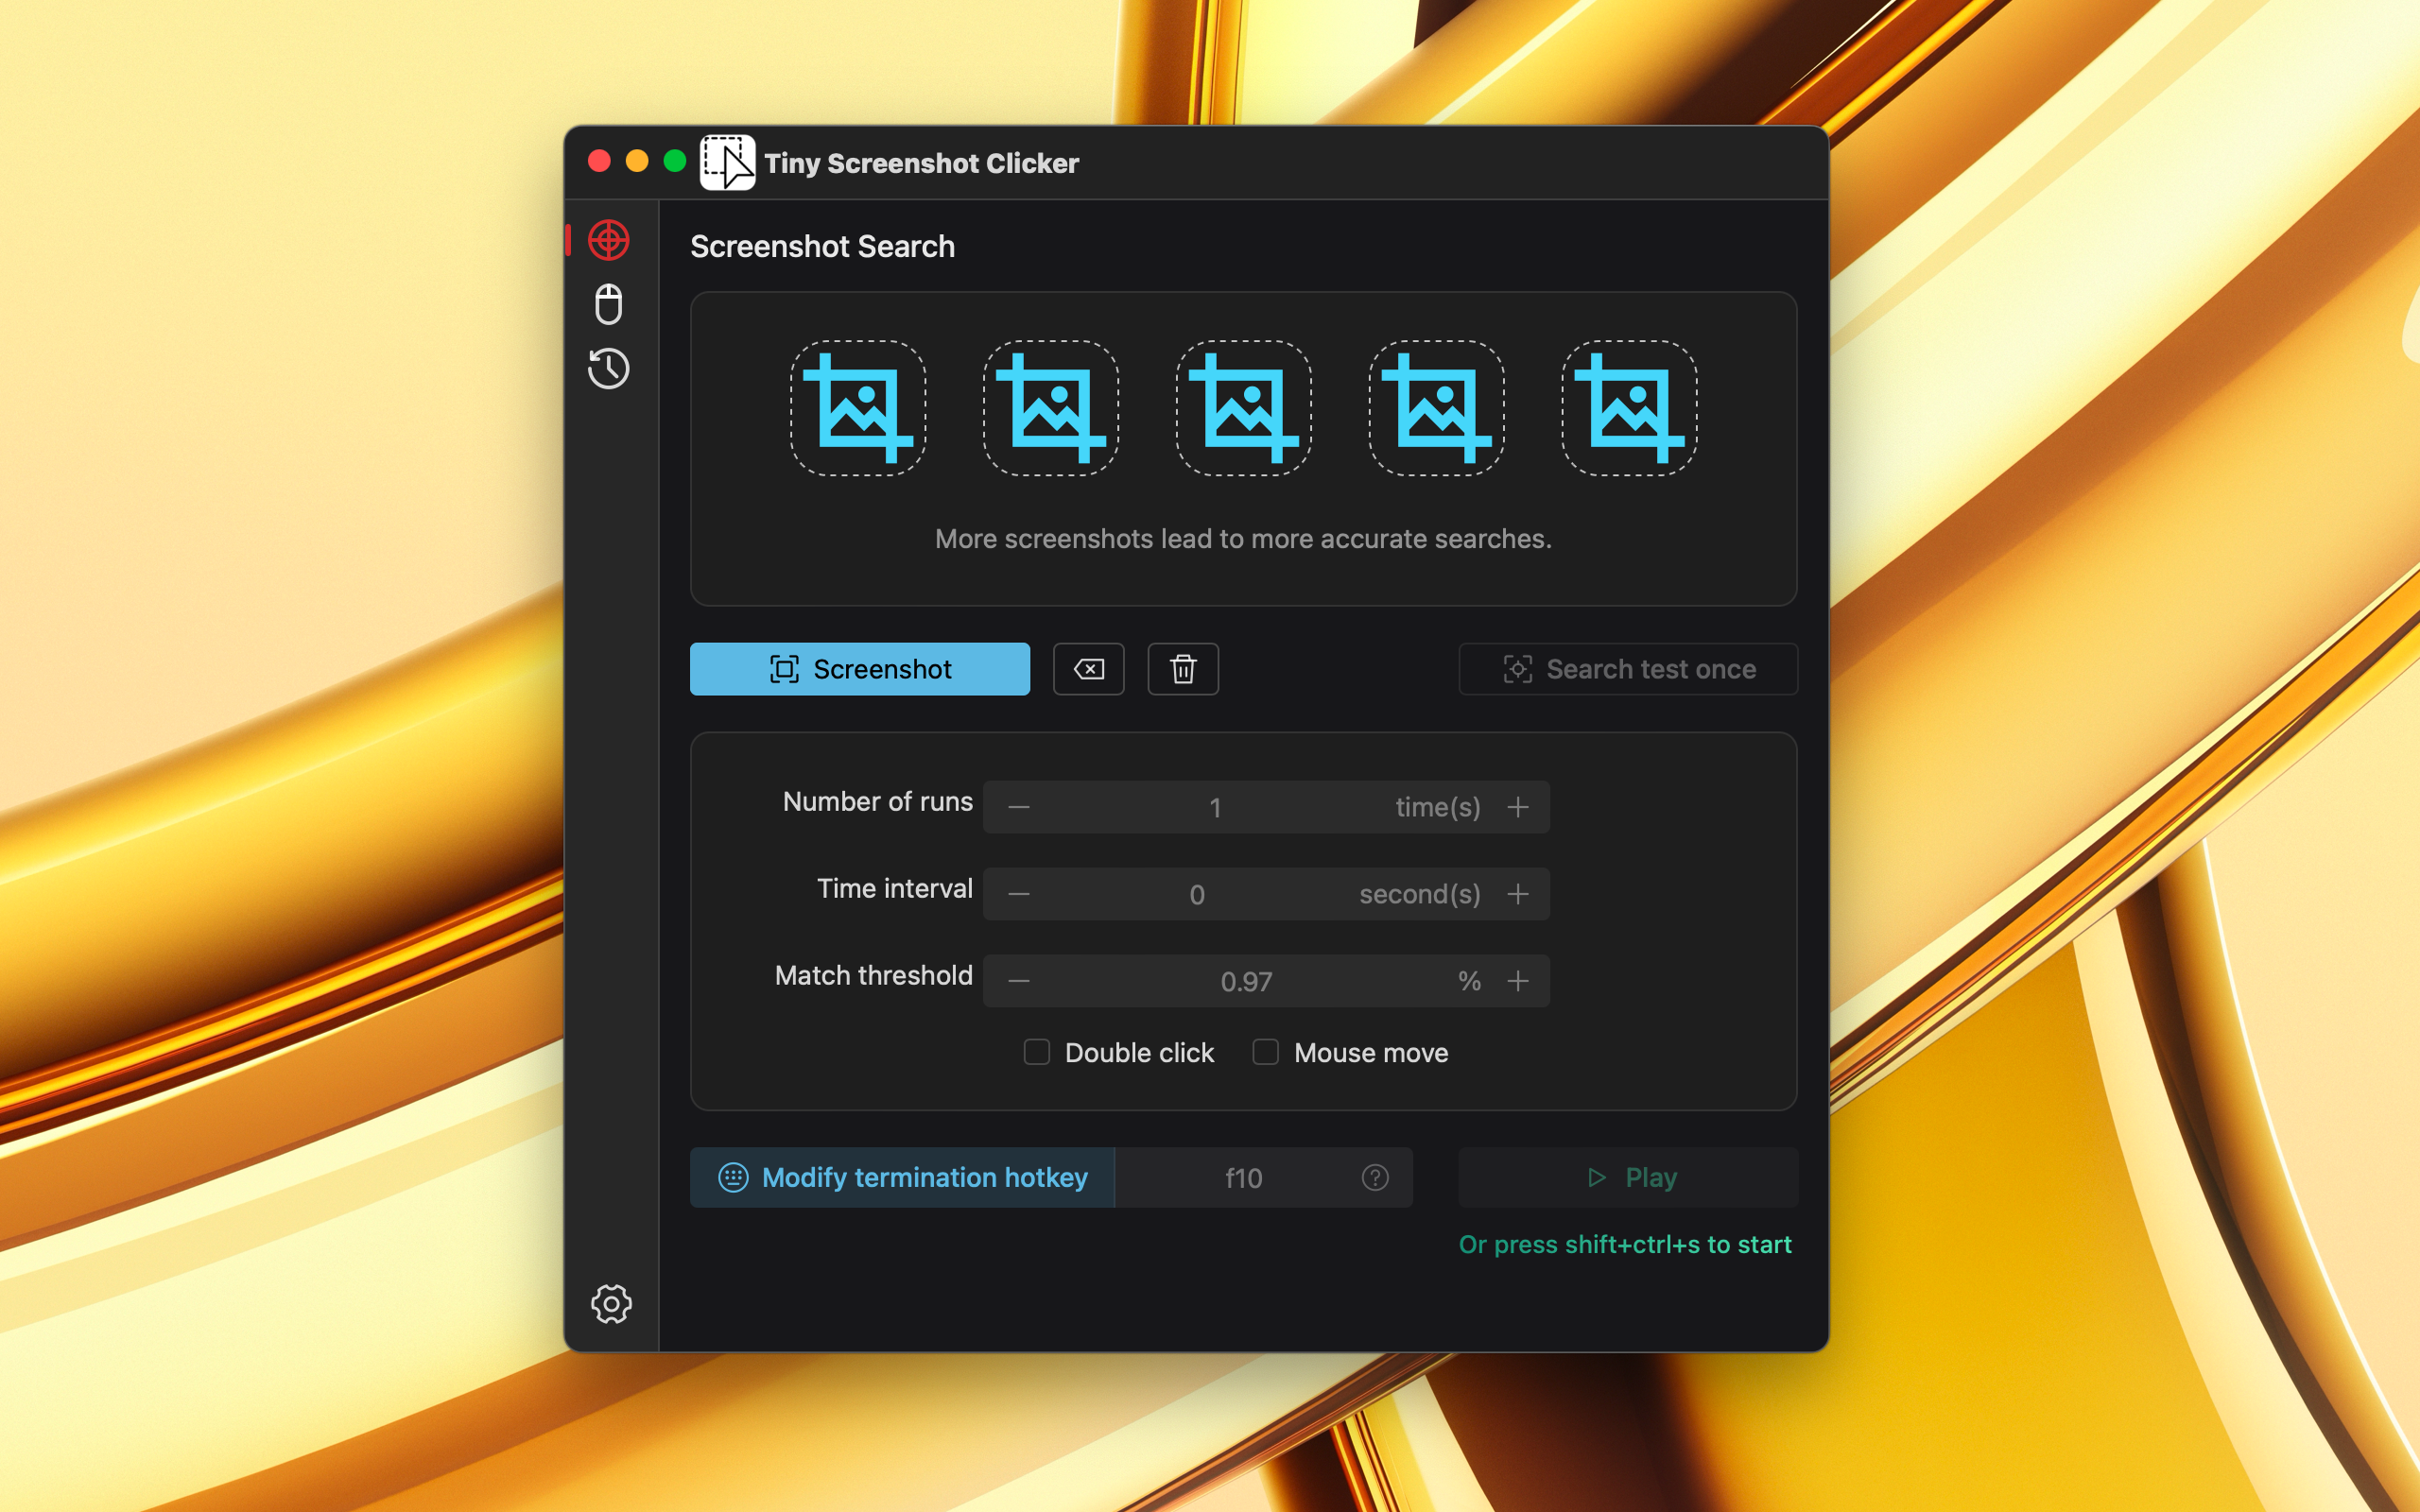The height and width of the screenshot is (1512, 2420).
Task: Enable the Double click checkbox
Action: point(1033,1052)
